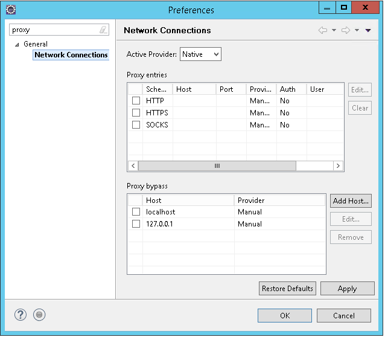Select the SOCKS row text
Viewport: 385px width, 337px height.
[157, 125]
